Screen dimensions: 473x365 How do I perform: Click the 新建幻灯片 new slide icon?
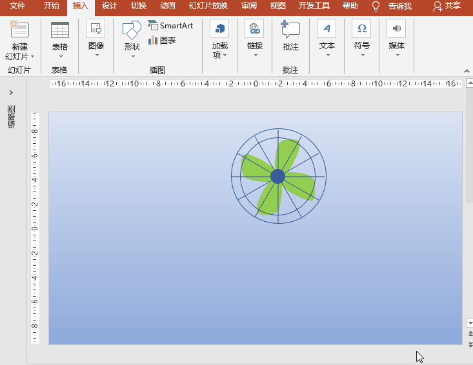tap(19, 29)
